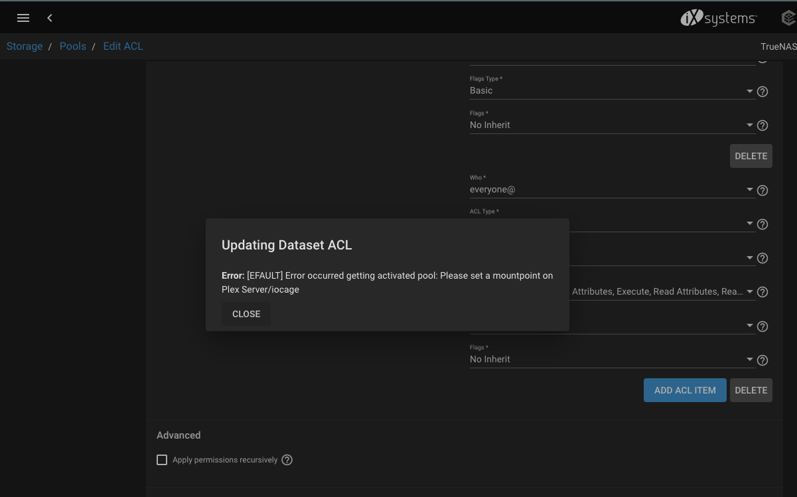Image resolution: width=797 pixels, height=497 pixels.
Task: Expand the ACL Type dropdown arrow
Action: point(750,224)
